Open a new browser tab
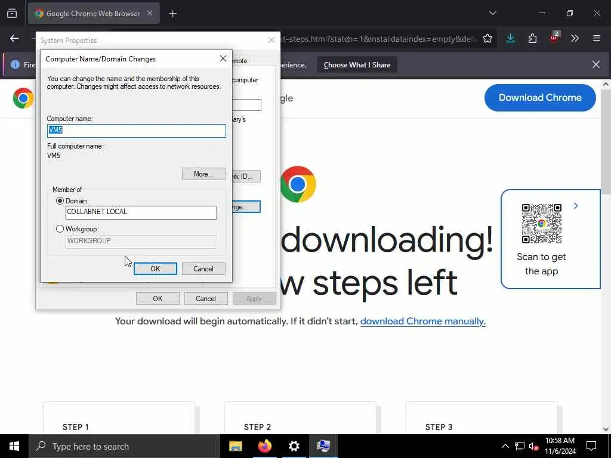Viewport: 611px width, 458px height. coord(172,14)
